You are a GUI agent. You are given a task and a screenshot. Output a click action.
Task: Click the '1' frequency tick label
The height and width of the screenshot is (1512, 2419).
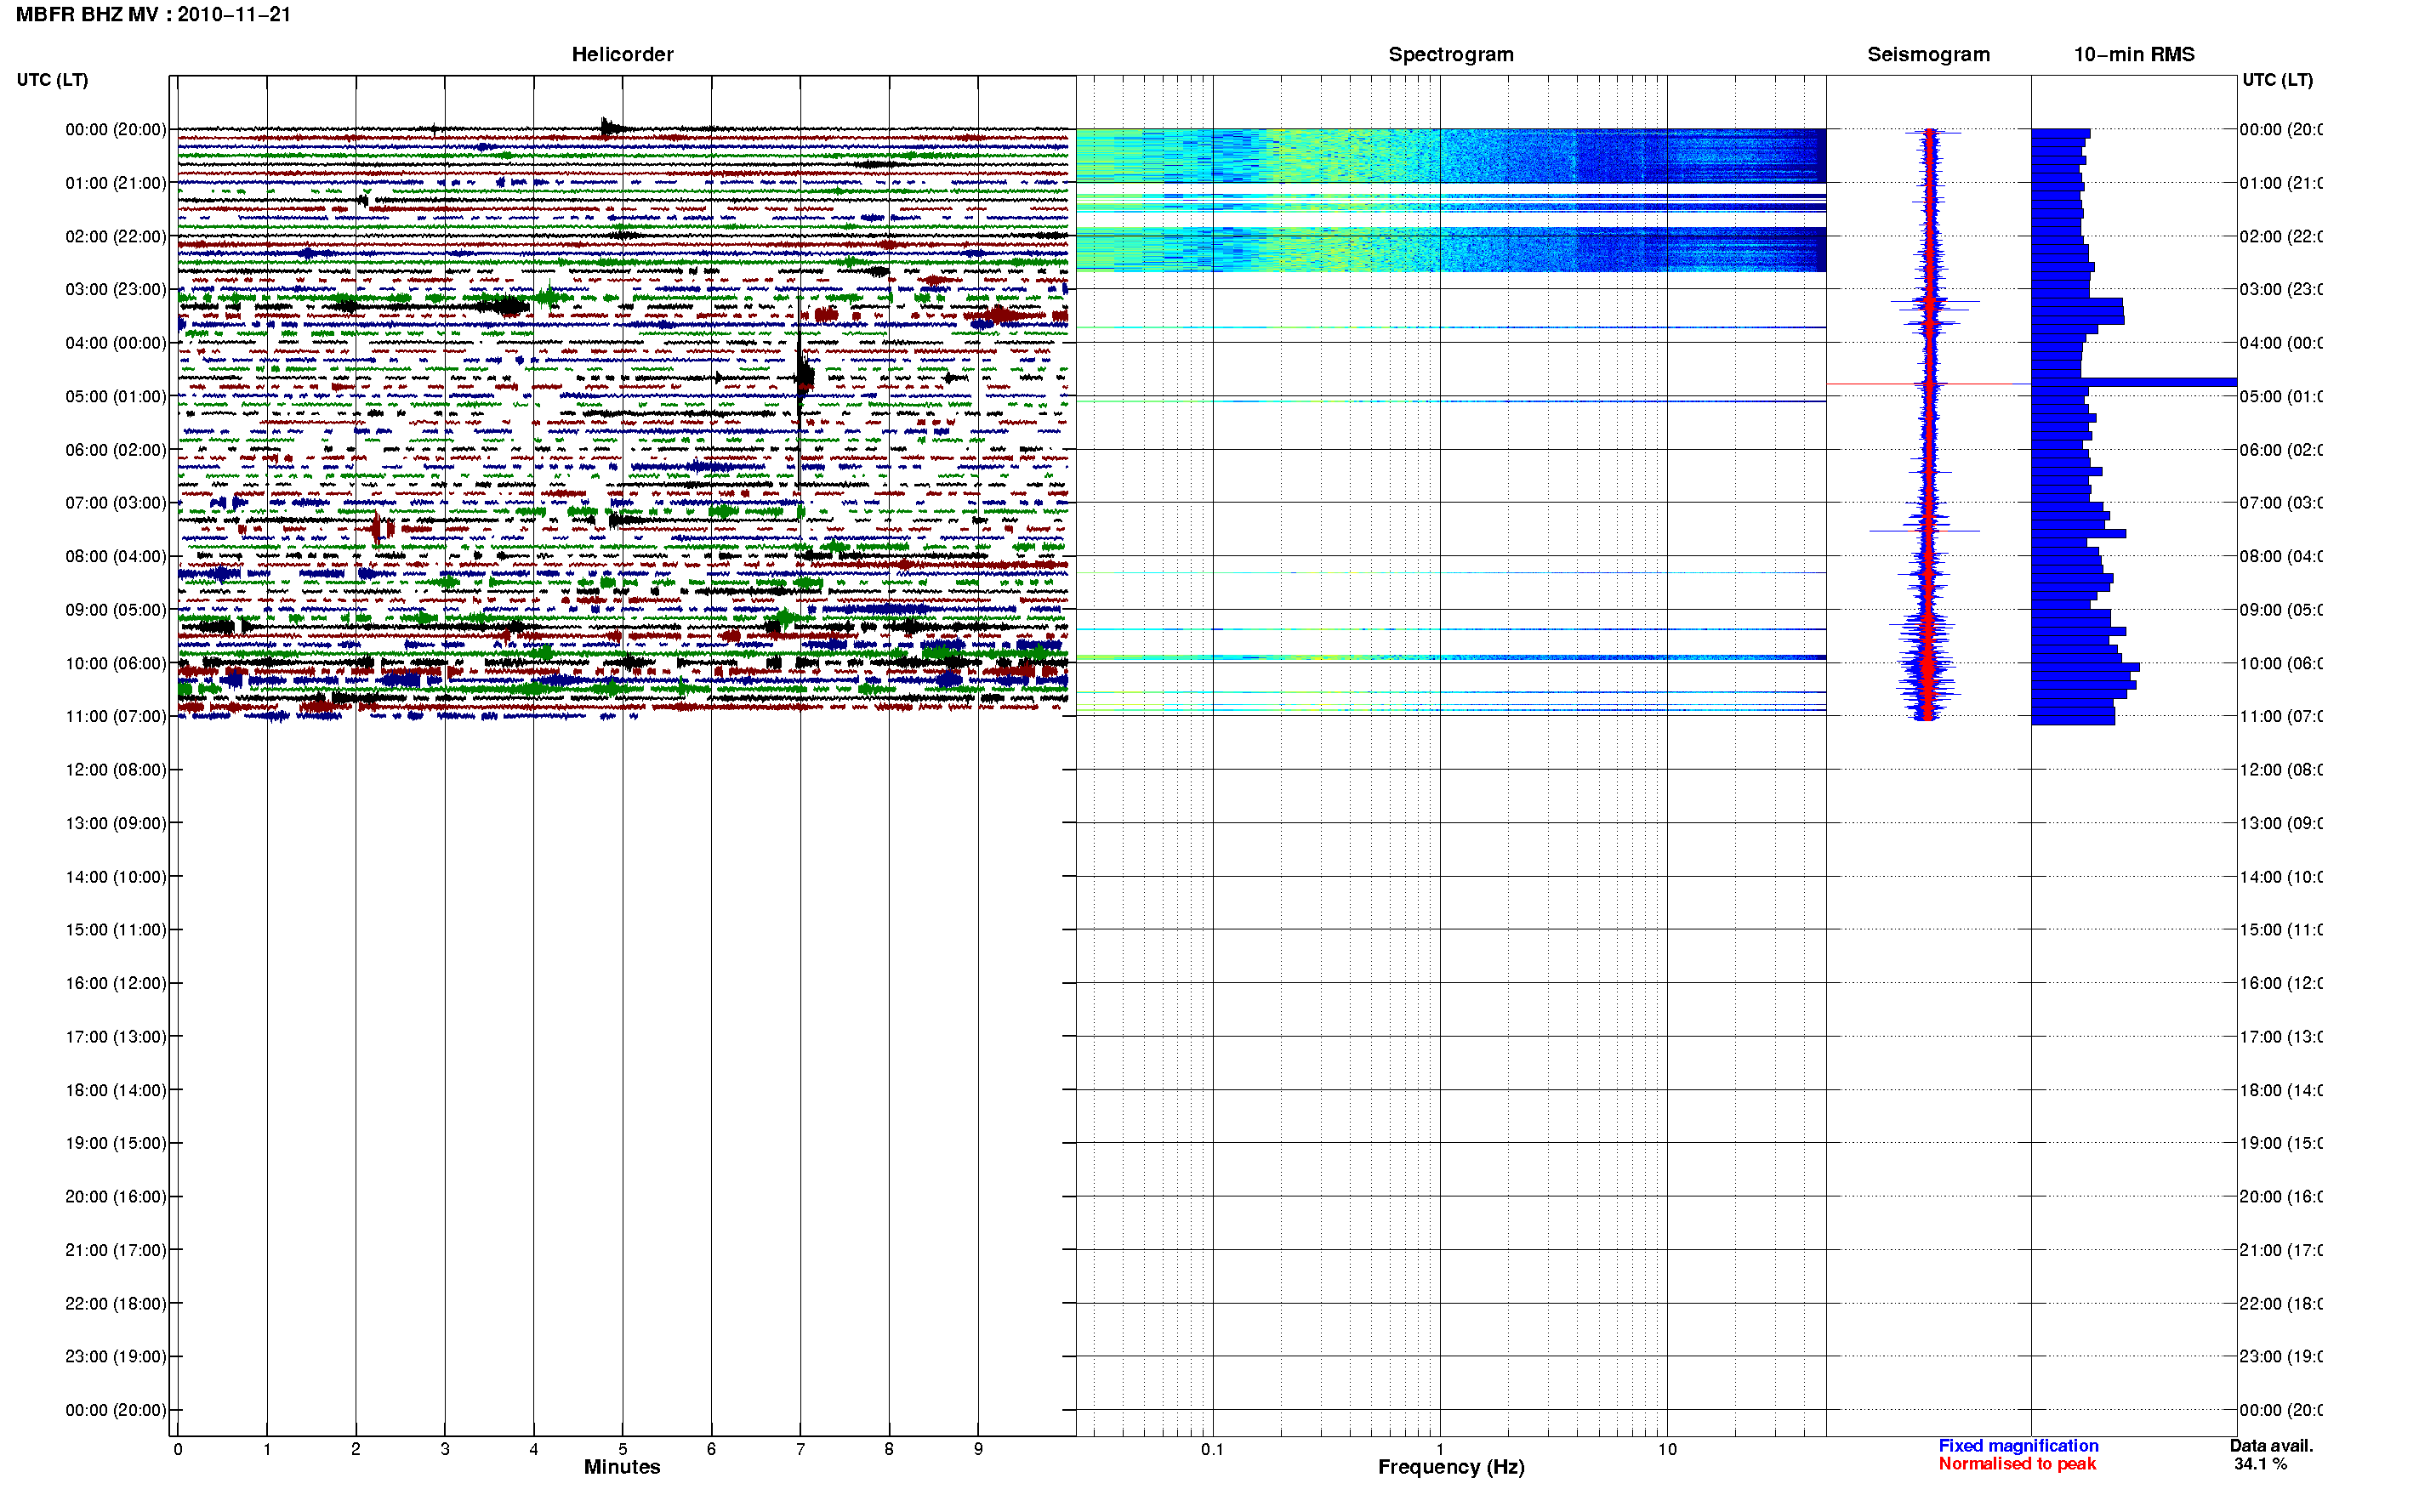1440,1449
